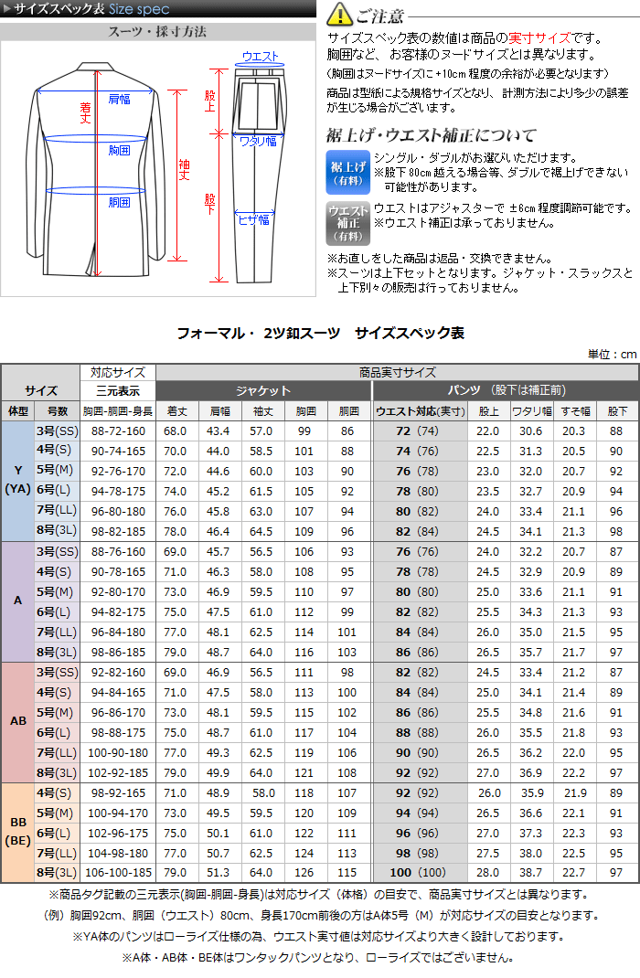
Task: Click the yellow warning triangle icon
Action: [x=339, y=14]
